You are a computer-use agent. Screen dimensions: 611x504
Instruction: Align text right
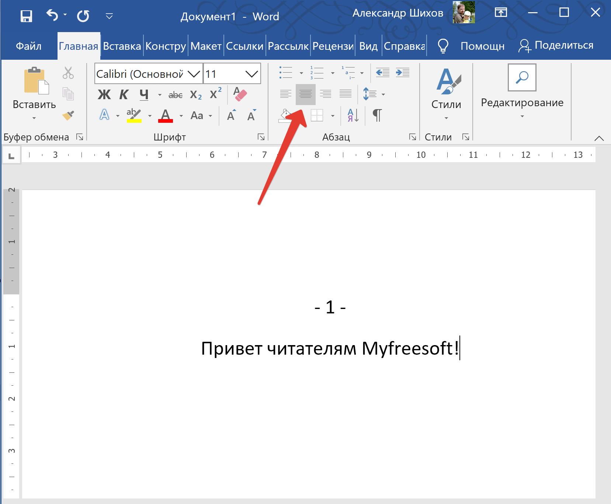(326, 94)
